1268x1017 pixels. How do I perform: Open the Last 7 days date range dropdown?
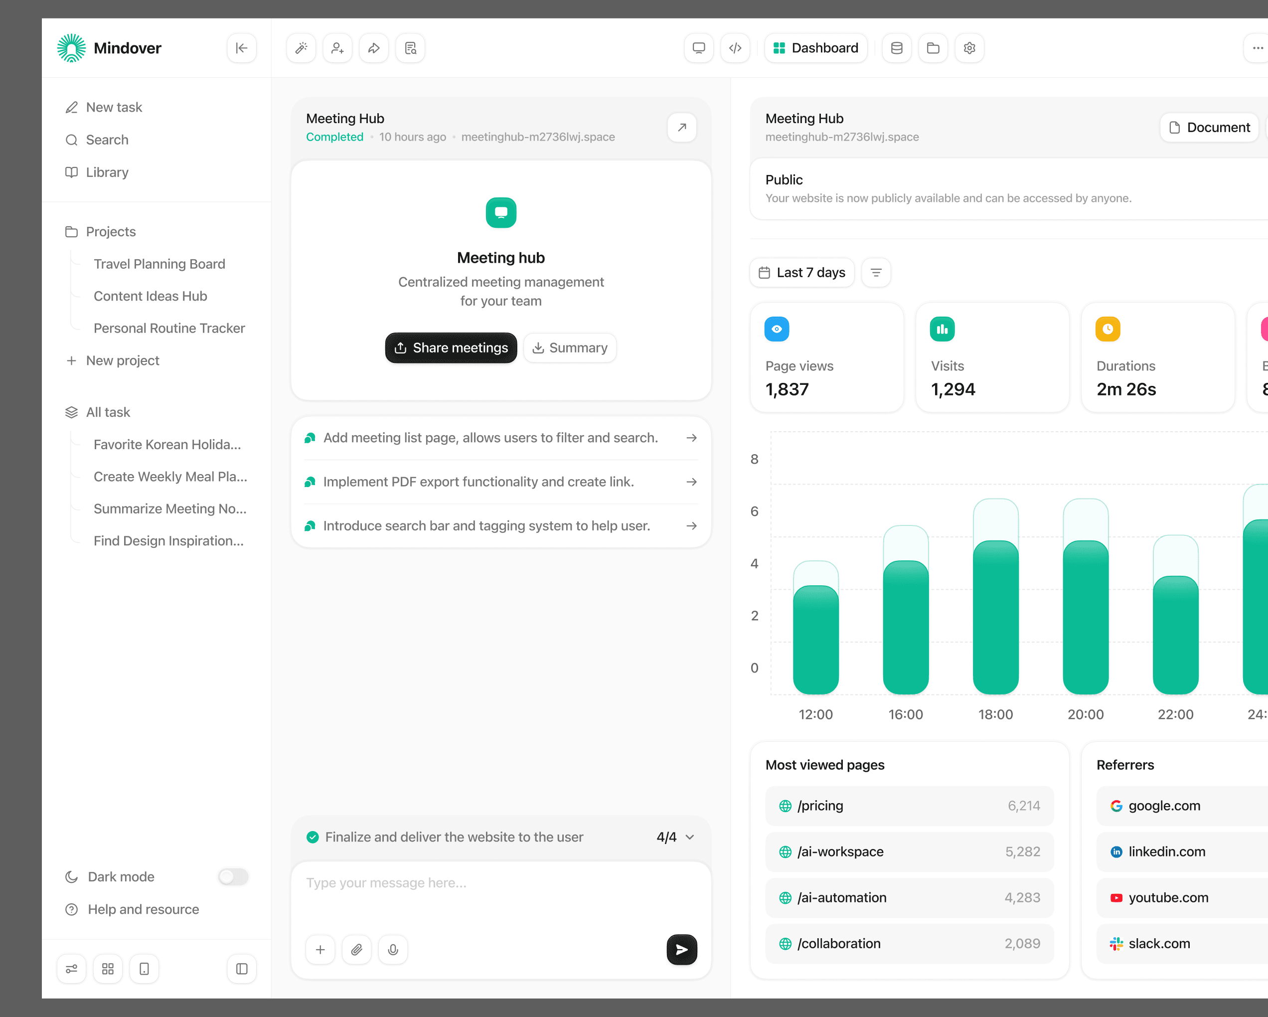point(802,272)
